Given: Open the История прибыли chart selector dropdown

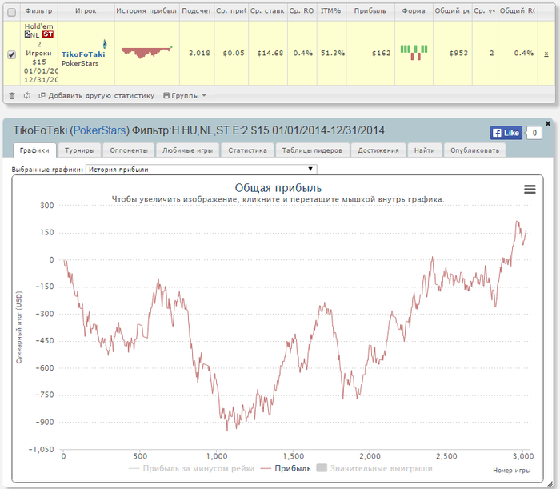Looking at the screenshot, I should tap(201, 170).
